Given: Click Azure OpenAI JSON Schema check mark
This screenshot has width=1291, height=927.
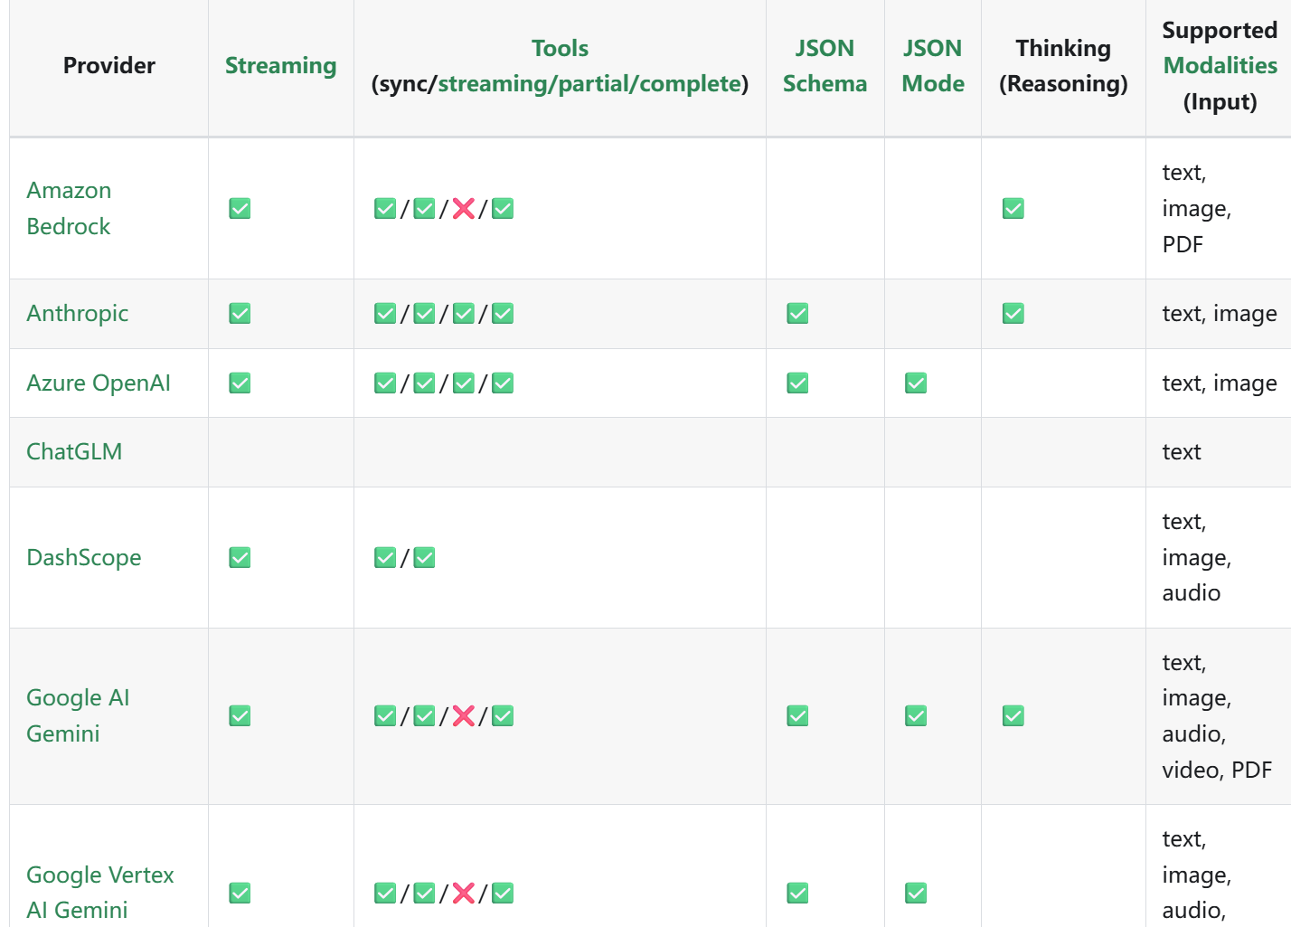Looking at the screenshot, I should (797, 383).
